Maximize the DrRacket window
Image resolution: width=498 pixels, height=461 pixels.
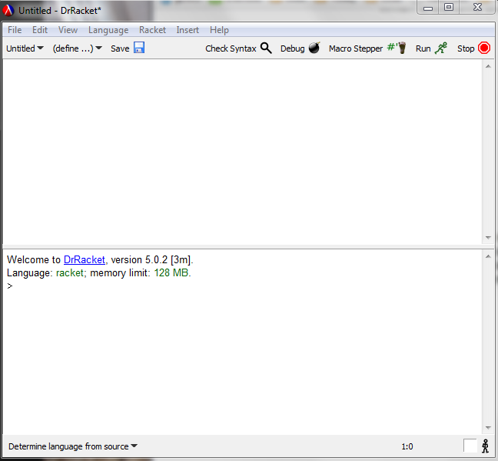(449, 8)
